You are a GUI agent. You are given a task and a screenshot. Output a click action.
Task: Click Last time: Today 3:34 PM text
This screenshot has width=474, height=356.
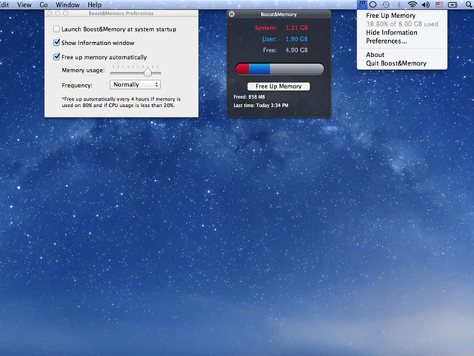point(261,105)
